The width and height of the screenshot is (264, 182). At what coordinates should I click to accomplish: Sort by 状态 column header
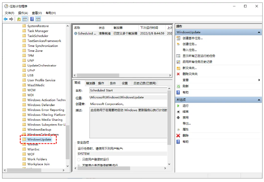(x=105, y=28)
